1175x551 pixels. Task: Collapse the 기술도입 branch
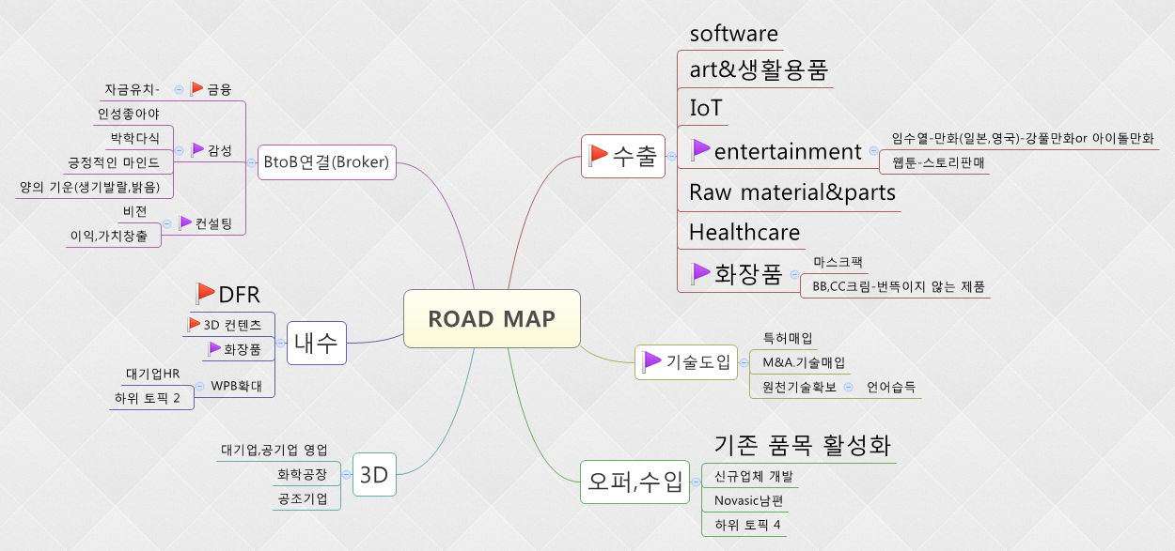pyautogui.click(x=744, y=363)
